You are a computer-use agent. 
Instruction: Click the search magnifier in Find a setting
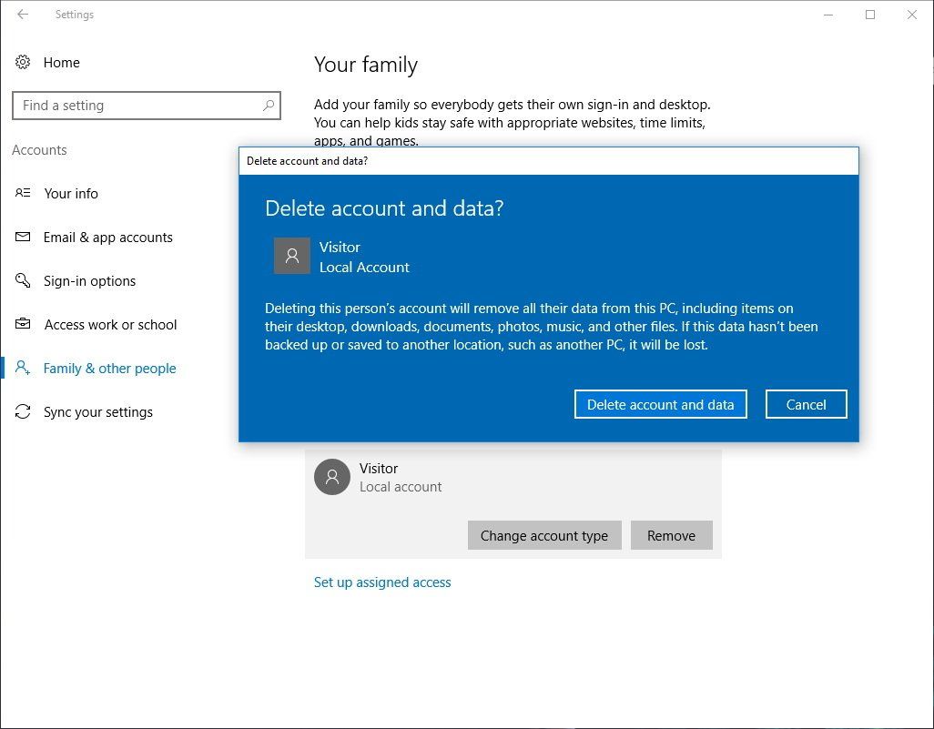269,106
